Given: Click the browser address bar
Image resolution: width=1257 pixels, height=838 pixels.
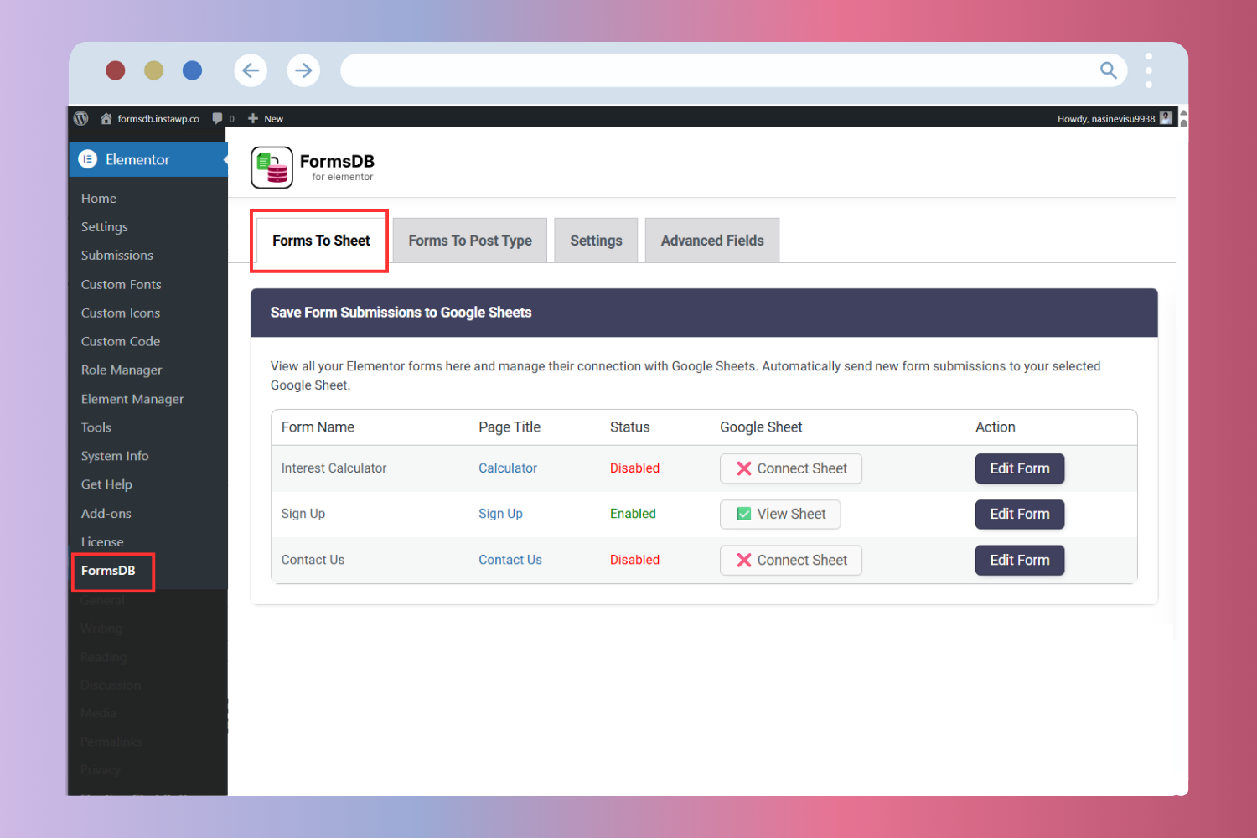Looking at the screenshot, I should click(729, 70).
